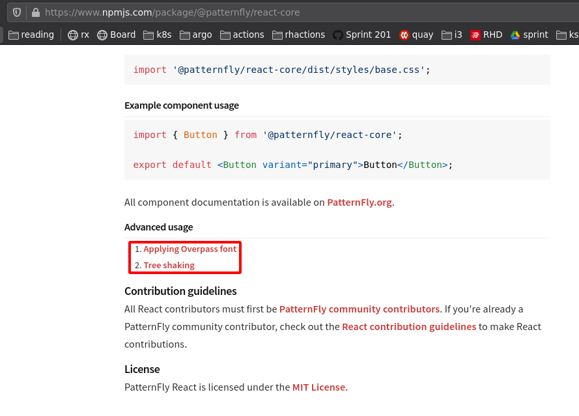Click the tracking protection shield icon
Screen dimensions: 579x416
pyautogui.click(x=17, y=12)
